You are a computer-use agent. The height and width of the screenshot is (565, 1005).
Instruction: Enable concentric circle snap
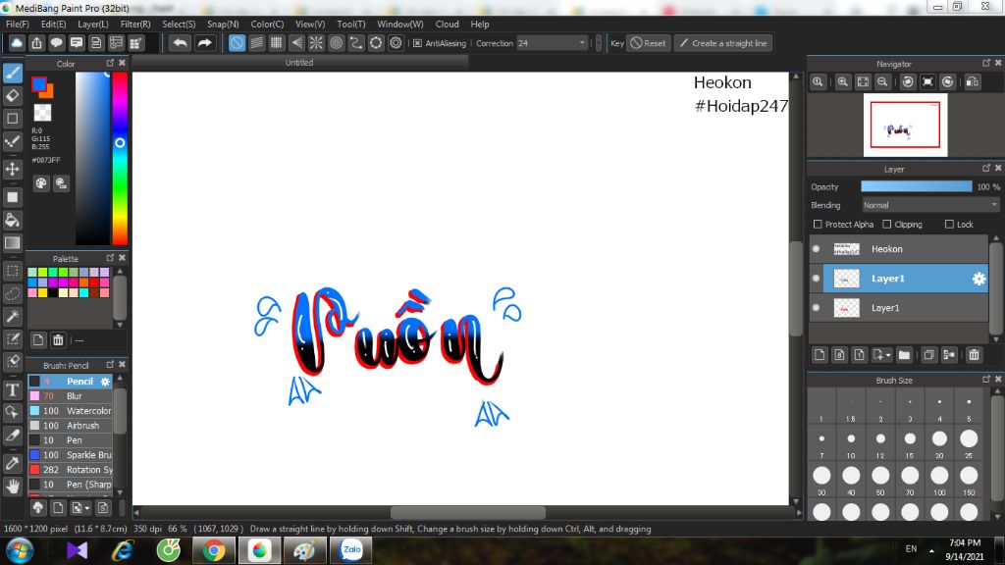coord(336,43)
